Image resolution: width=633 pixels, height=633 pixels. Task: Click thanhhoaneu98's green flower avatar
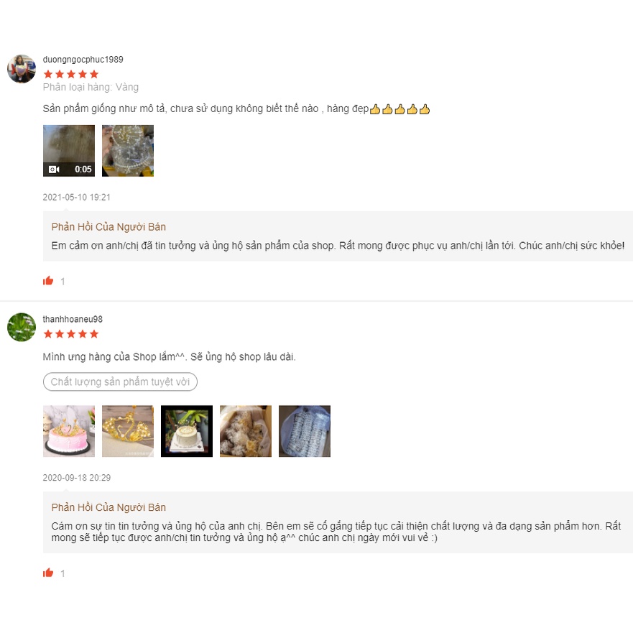pos(22,327)
